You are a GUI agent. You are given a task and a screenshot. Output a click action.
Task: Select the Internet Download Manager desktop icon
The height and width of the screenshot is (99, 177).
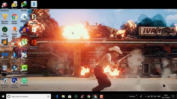(x=24, y=6)
